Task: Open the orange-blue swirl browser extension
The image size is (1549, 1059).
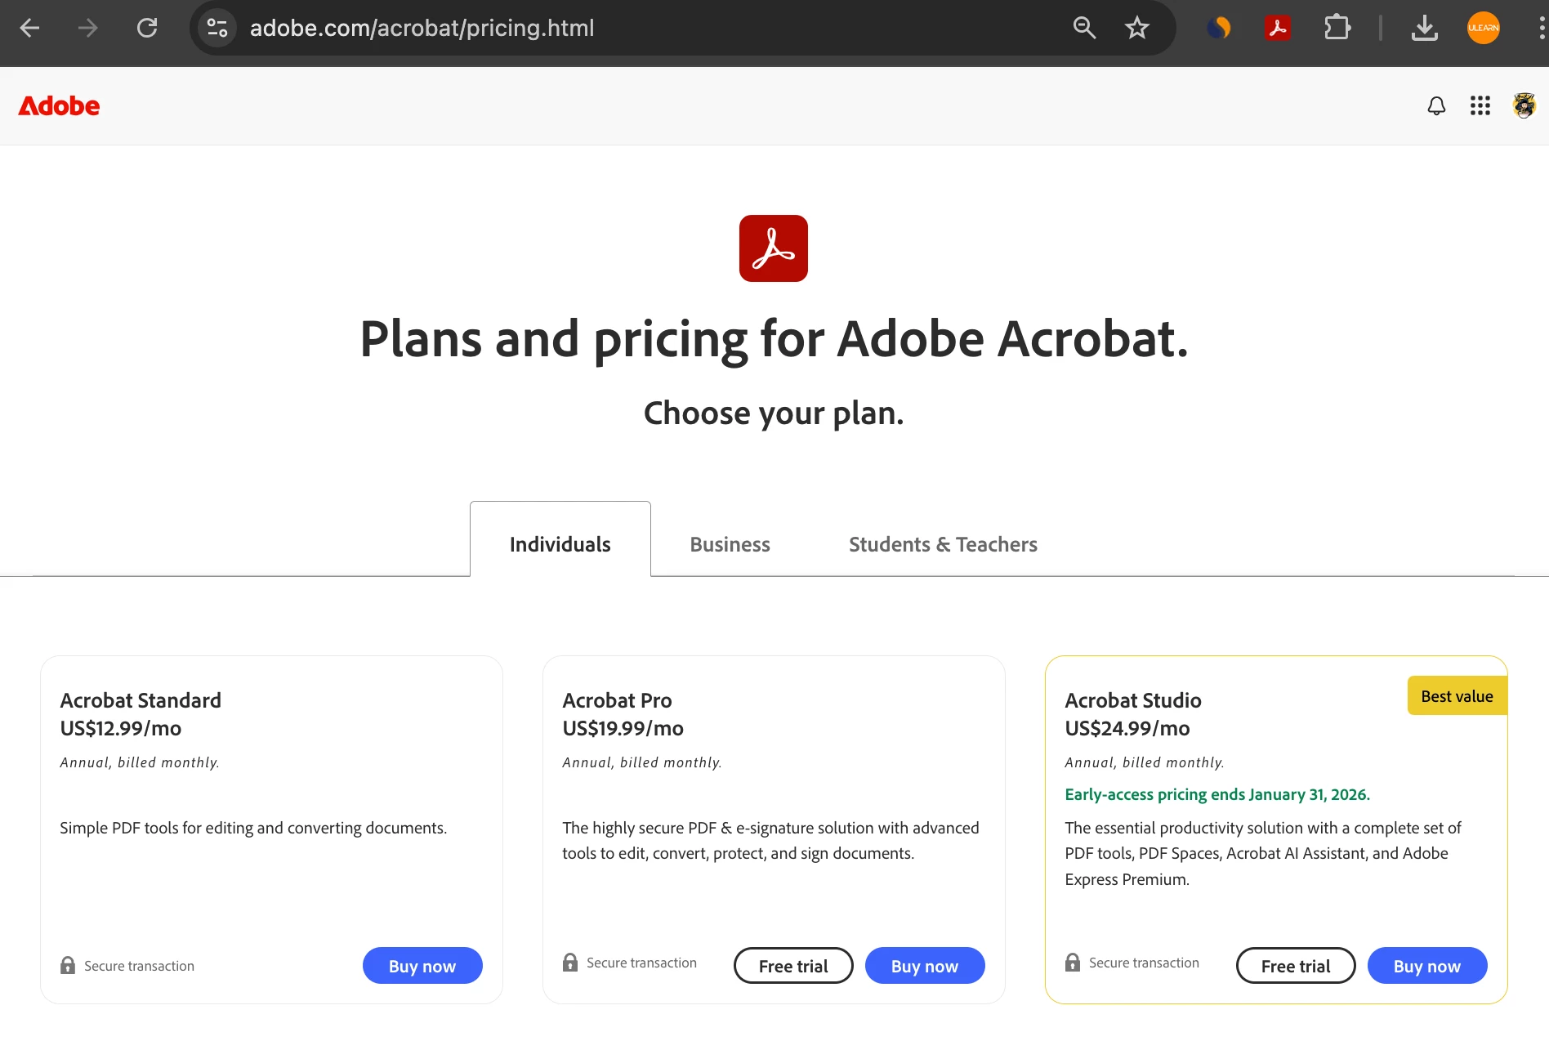Action: pyautogui.click(x=1218, y=28)
